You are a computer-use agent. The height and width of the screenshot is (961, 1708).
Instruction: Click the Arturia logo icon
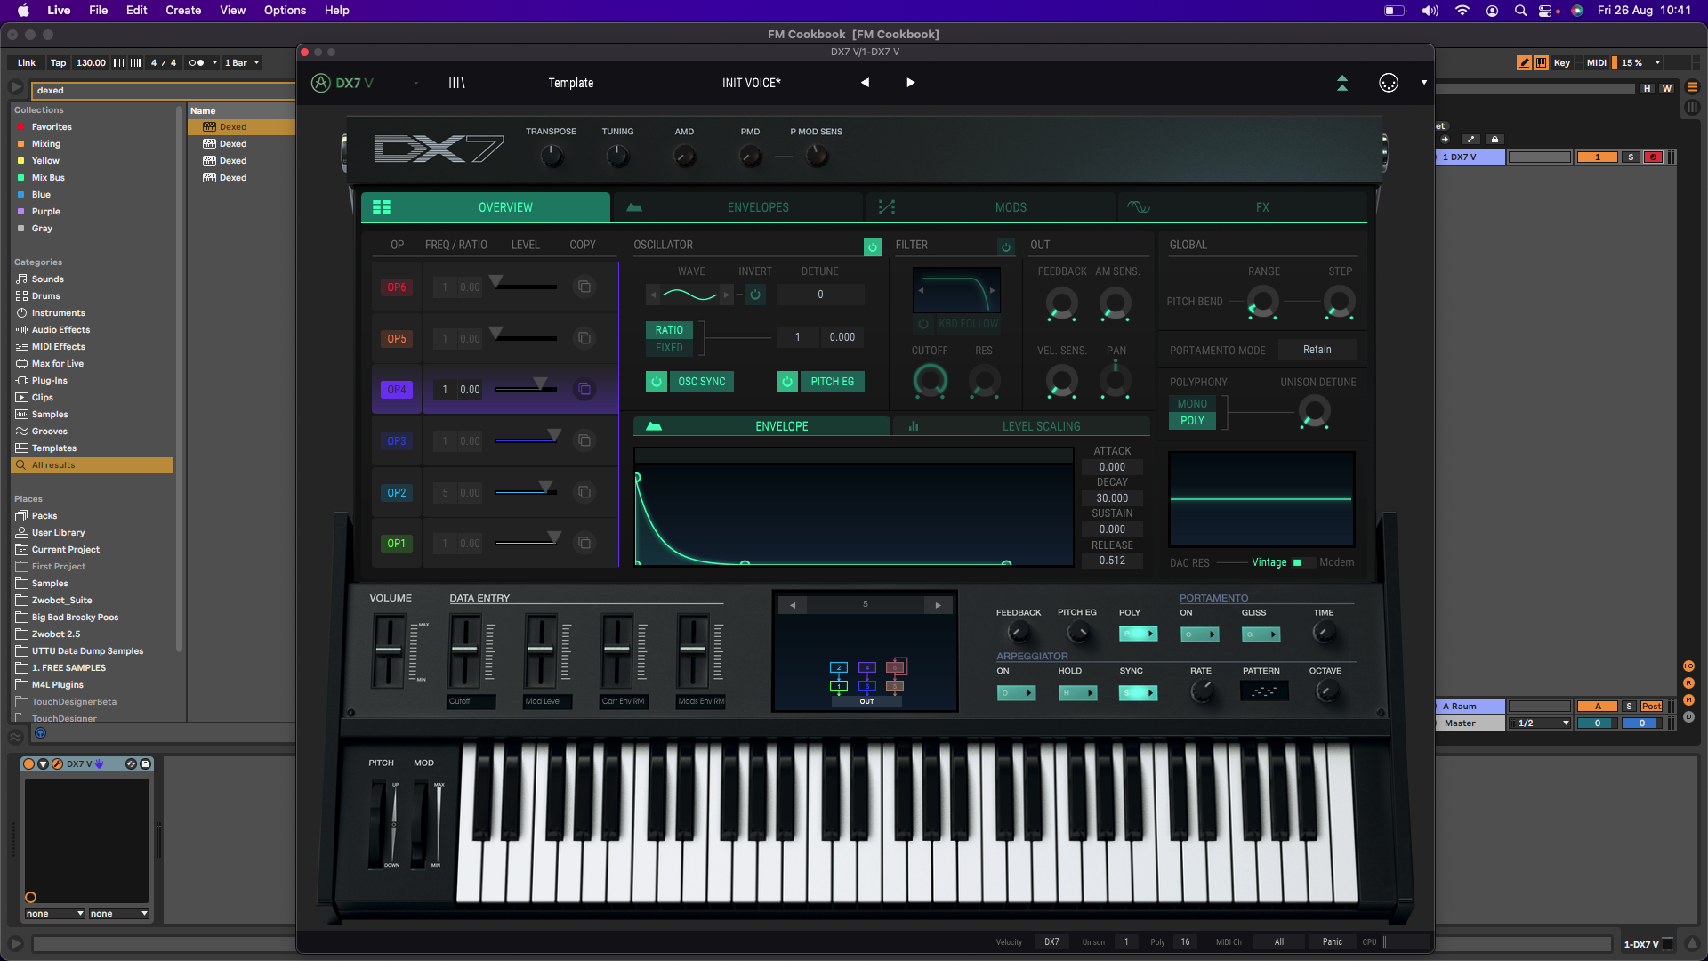pyautogui.click(x=320, y=83)
